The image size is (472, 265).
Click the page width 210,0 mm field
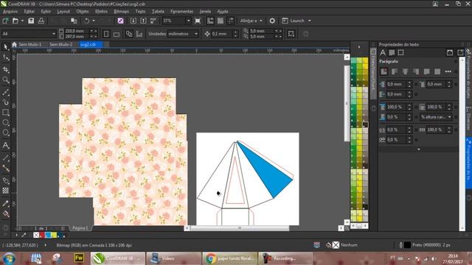pyautogui.click(x=77, y=31)
